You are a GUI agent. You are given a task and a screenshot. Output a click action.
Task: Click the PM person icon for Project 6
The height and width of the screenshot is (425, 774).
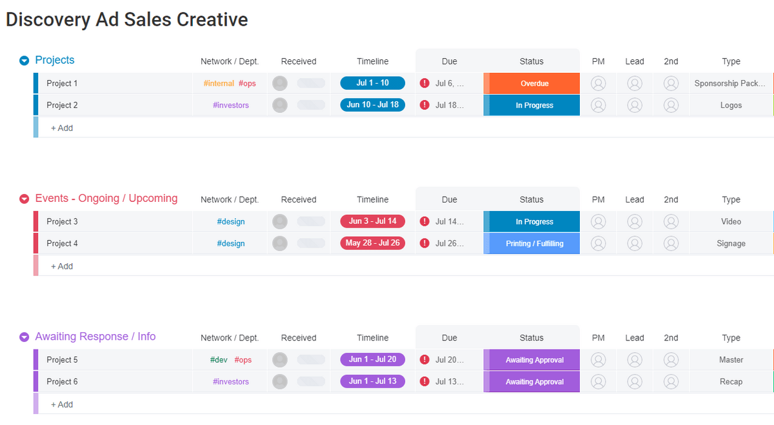[598, 382]
